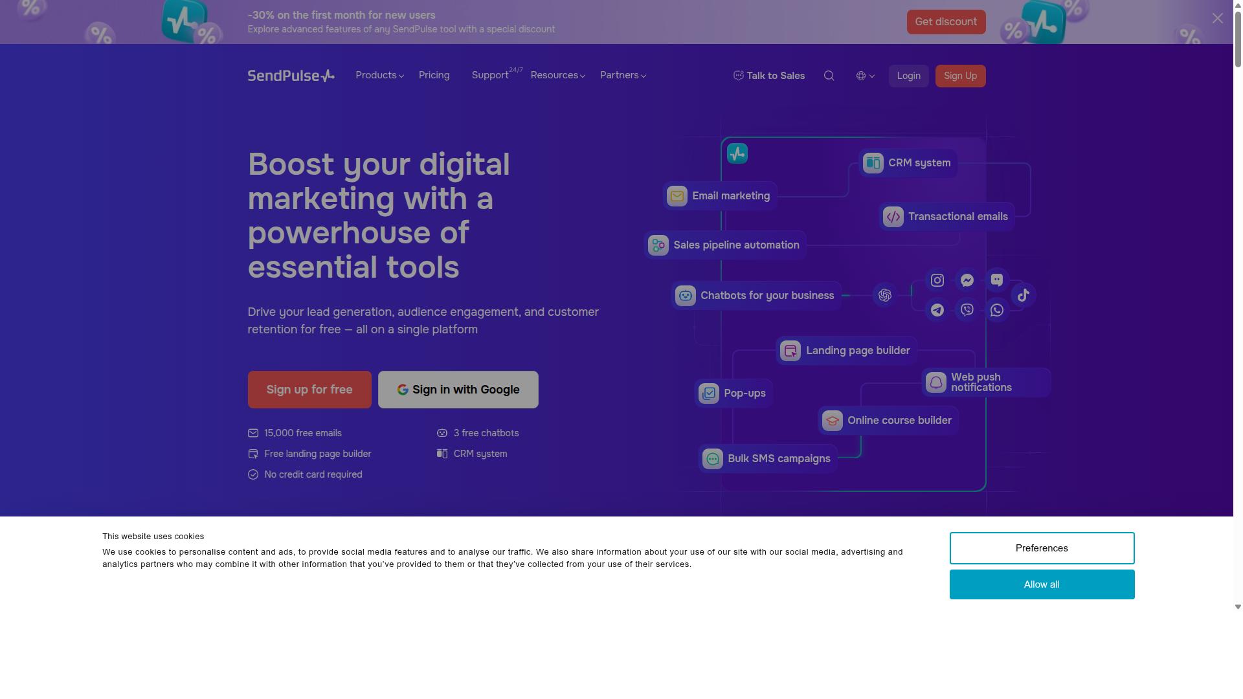The height and width of the screenshot is (699, 1243).
Task: Click the CRM system label in diagram
Action: [919, 163]
